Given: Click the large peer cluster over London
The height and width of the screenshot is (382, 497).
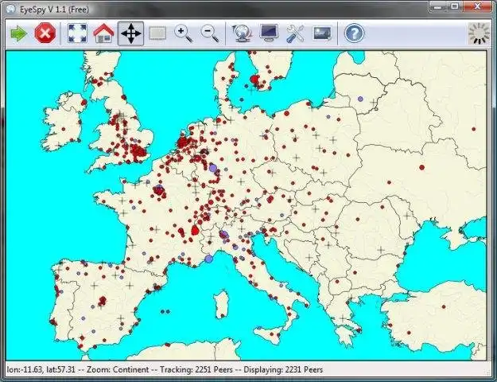Looking at the screenshot, I should pyautogui.click(x=139, y=150).
